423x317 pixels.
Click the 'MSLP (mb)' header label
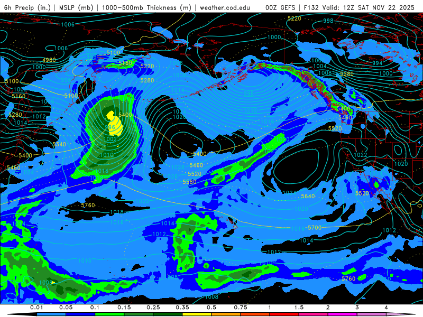(x=76, y=7)
